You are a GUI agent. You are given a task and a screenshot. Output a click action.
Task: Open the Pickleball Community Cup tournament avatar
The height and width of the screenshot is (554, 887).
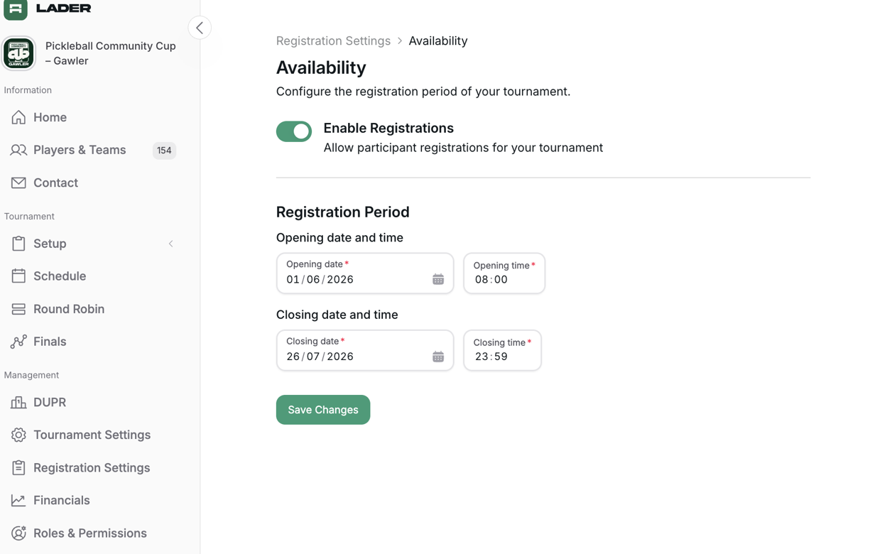click(18, 53)
